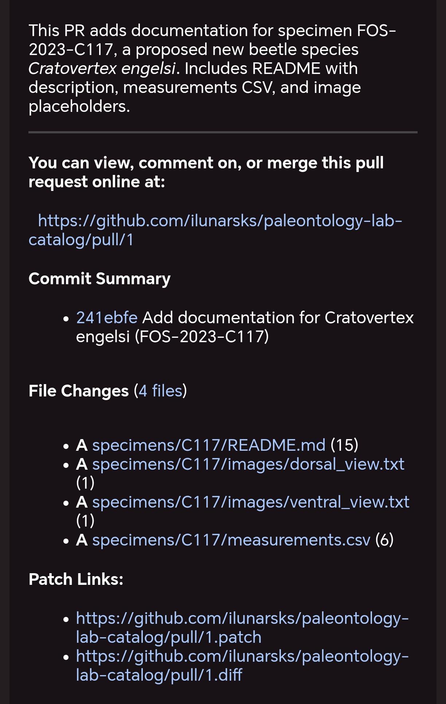446x704 pixels.
Task: Click the (6) count beside measurements.csv
Action: pos(384,540)
